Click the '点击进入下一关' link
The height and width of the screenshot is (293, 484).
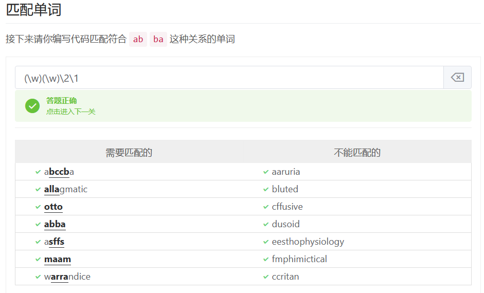[x=70, y=112]
